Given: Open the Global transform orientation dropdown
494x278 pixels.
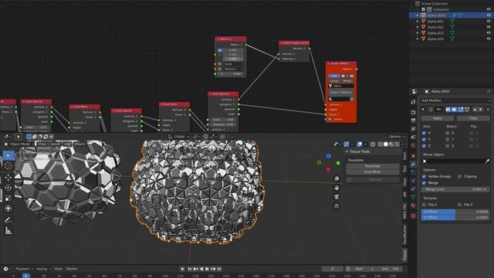Looking at the screenshot, I should [178, 137].
